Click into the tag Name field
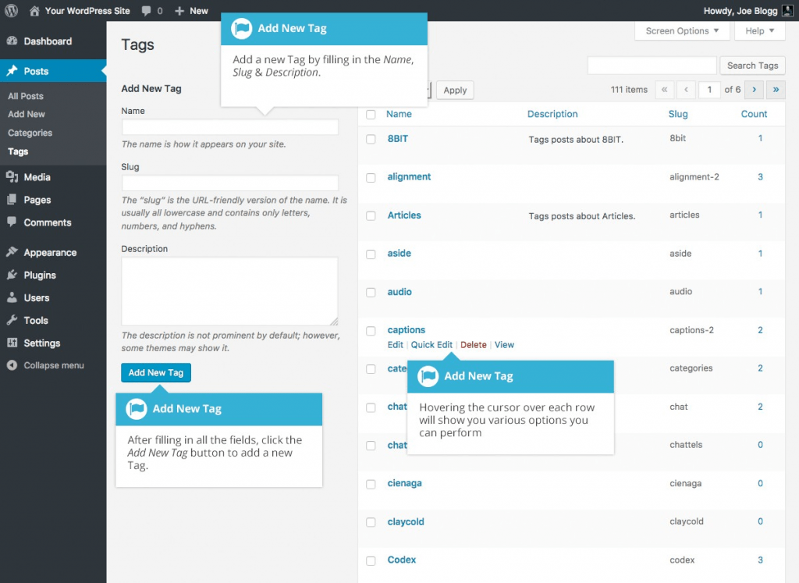This screenshot has width=799, height=583. tap(229, 127)
